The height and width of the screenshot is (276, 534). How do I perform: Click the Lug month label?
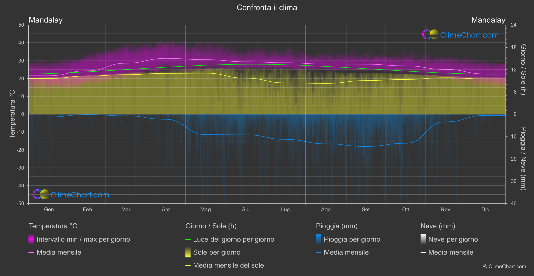(x=285, y=209)
